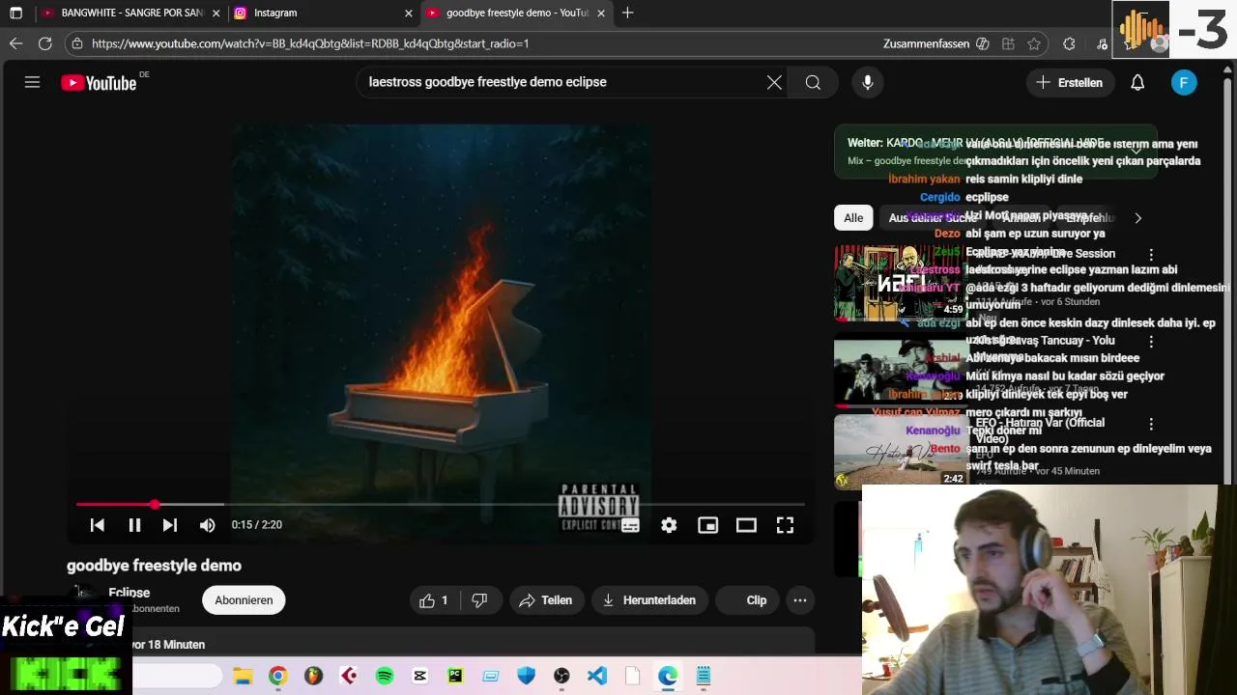Enter fullscreen in the video player

(785, 525)
